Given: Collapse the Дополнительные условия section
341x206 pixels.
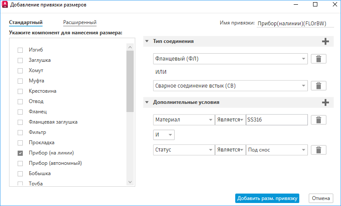Looking at the screenshot, I should [x=147, y=103].
